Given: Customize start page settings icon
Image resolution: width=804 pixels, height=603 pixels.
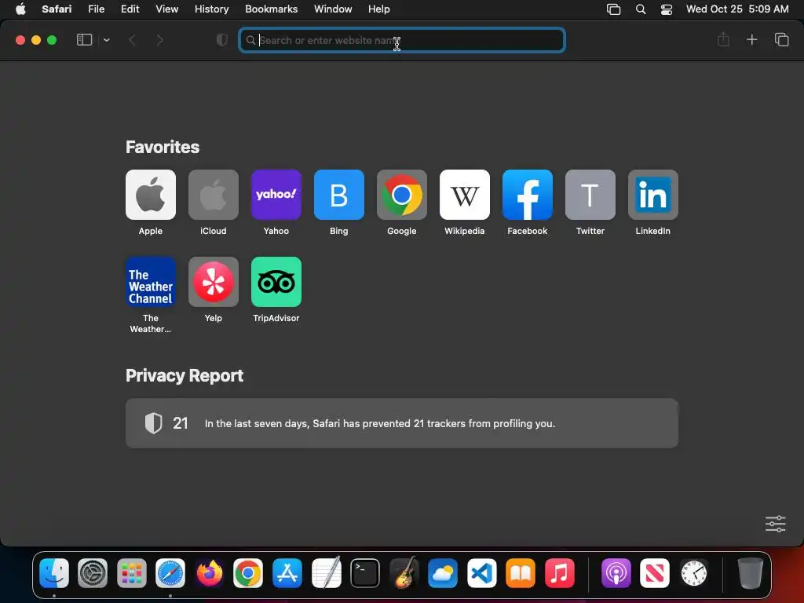Looking at the screenshot, I should (775, 524).
